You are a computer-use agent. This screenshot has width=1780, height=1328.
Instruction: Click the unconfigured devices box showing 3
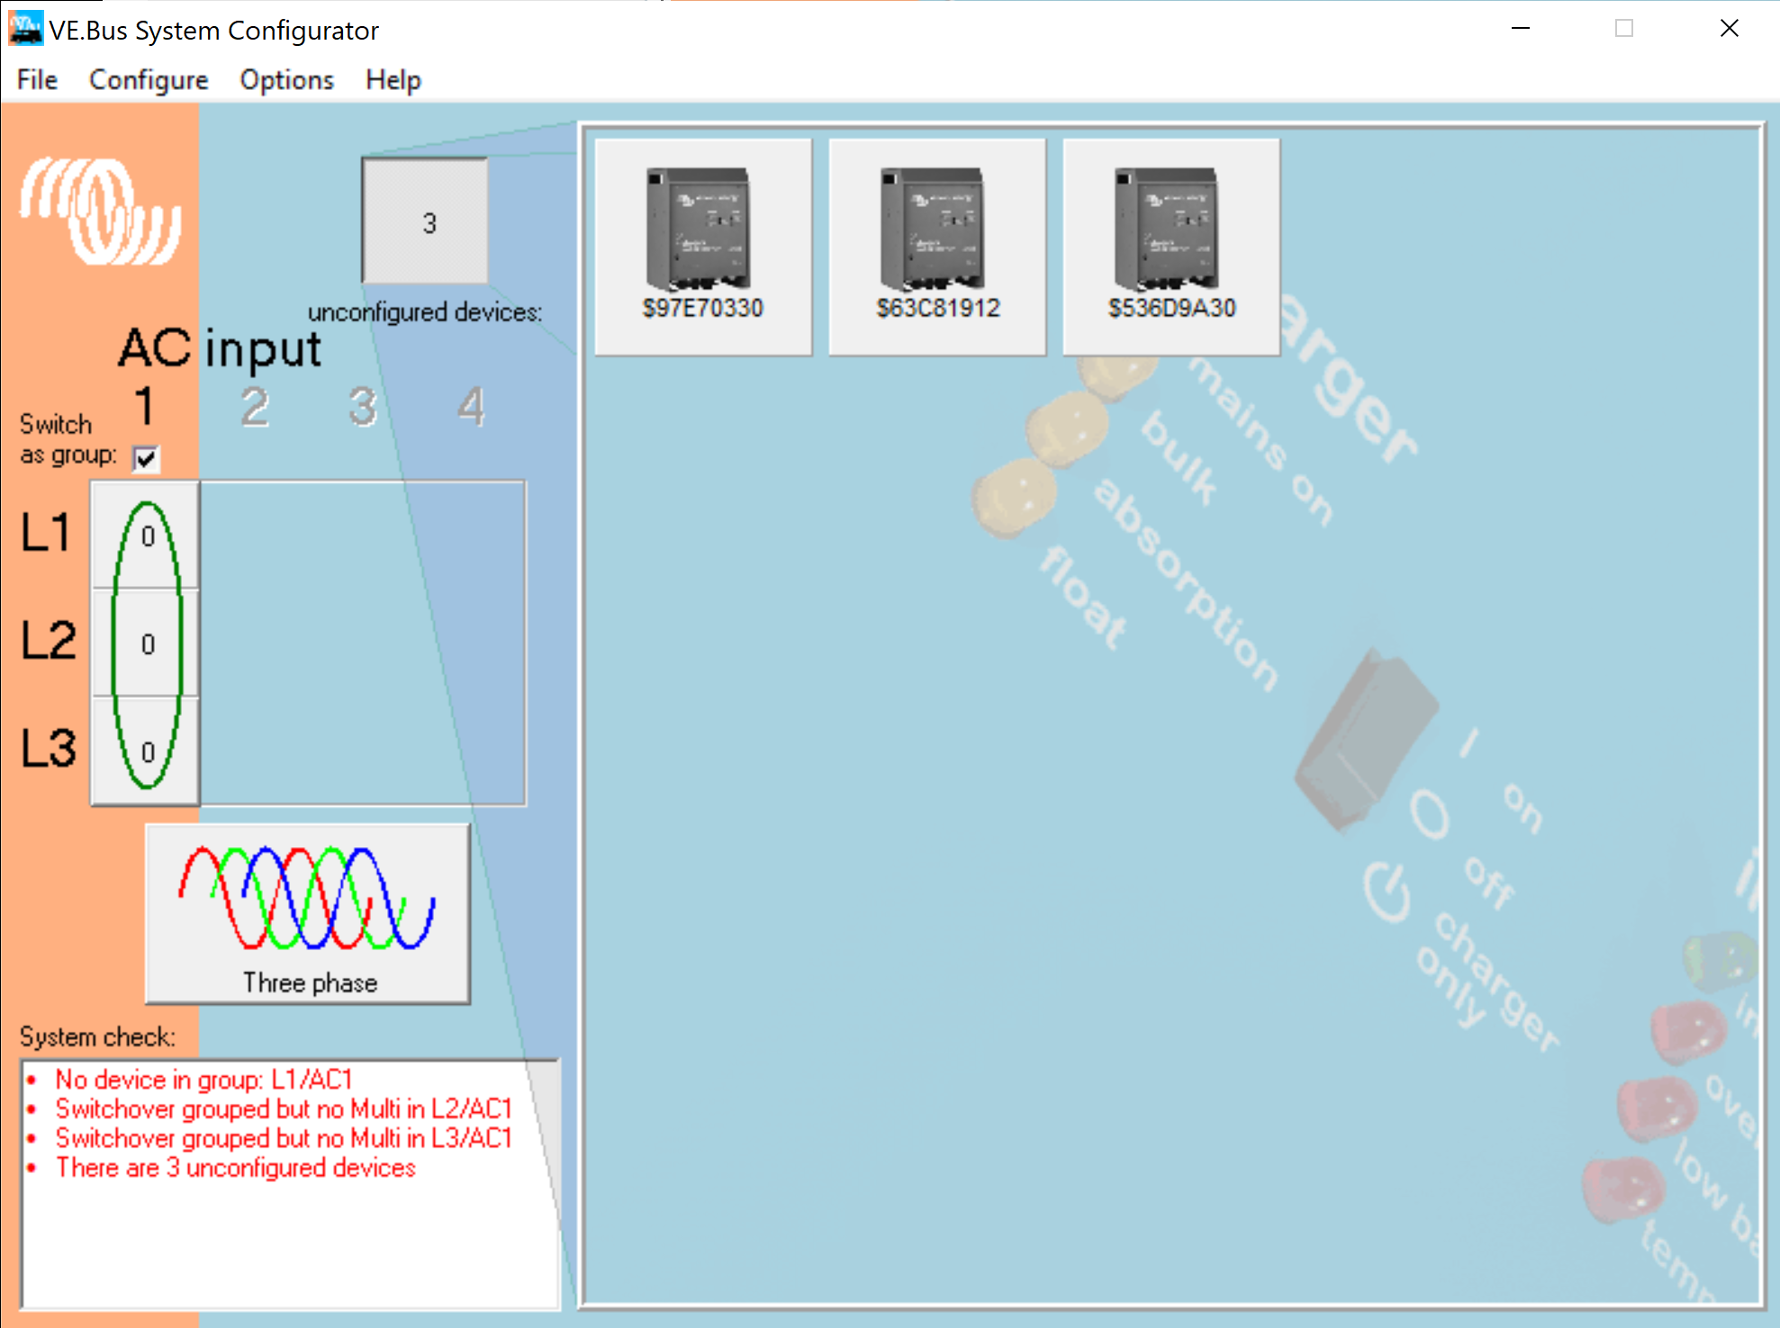425,221
